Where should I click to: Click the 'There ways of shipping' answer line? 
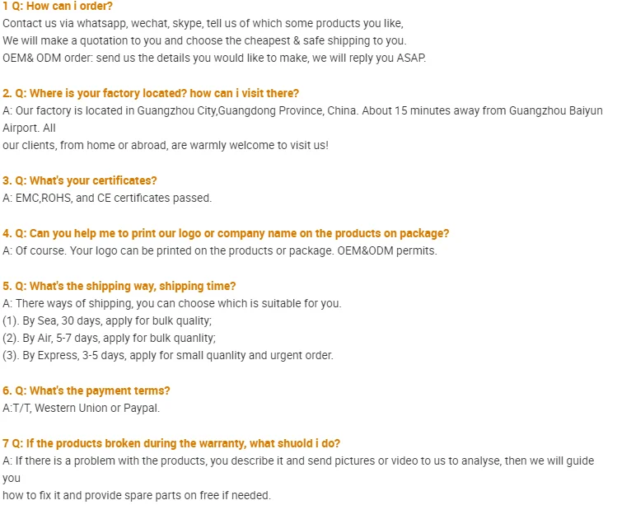point(172,303)
